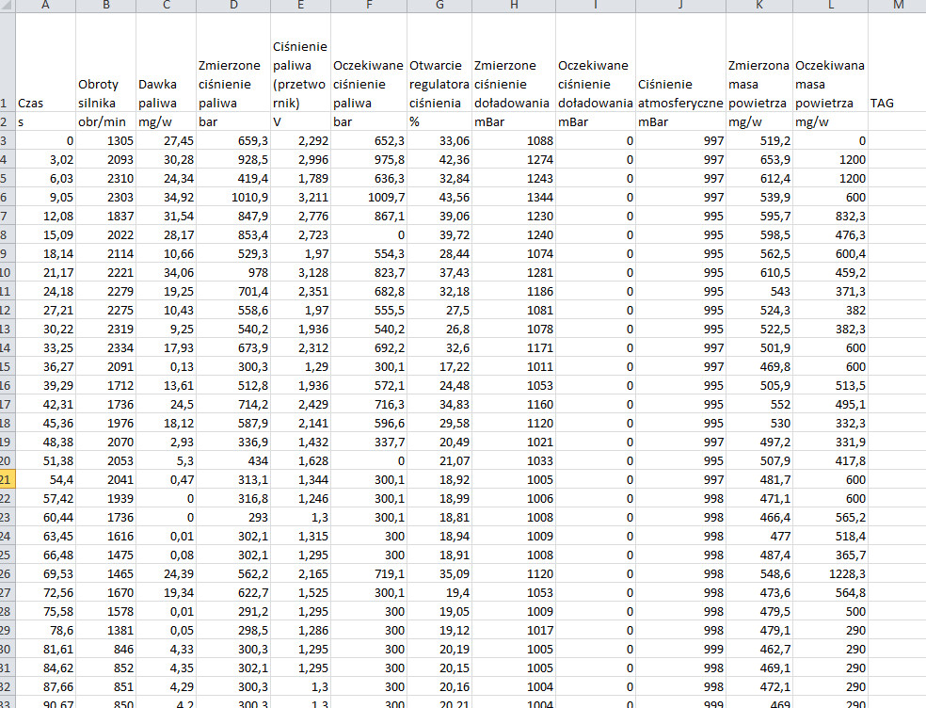
Task: Select the column H header
Action: (x=512, y=6)
